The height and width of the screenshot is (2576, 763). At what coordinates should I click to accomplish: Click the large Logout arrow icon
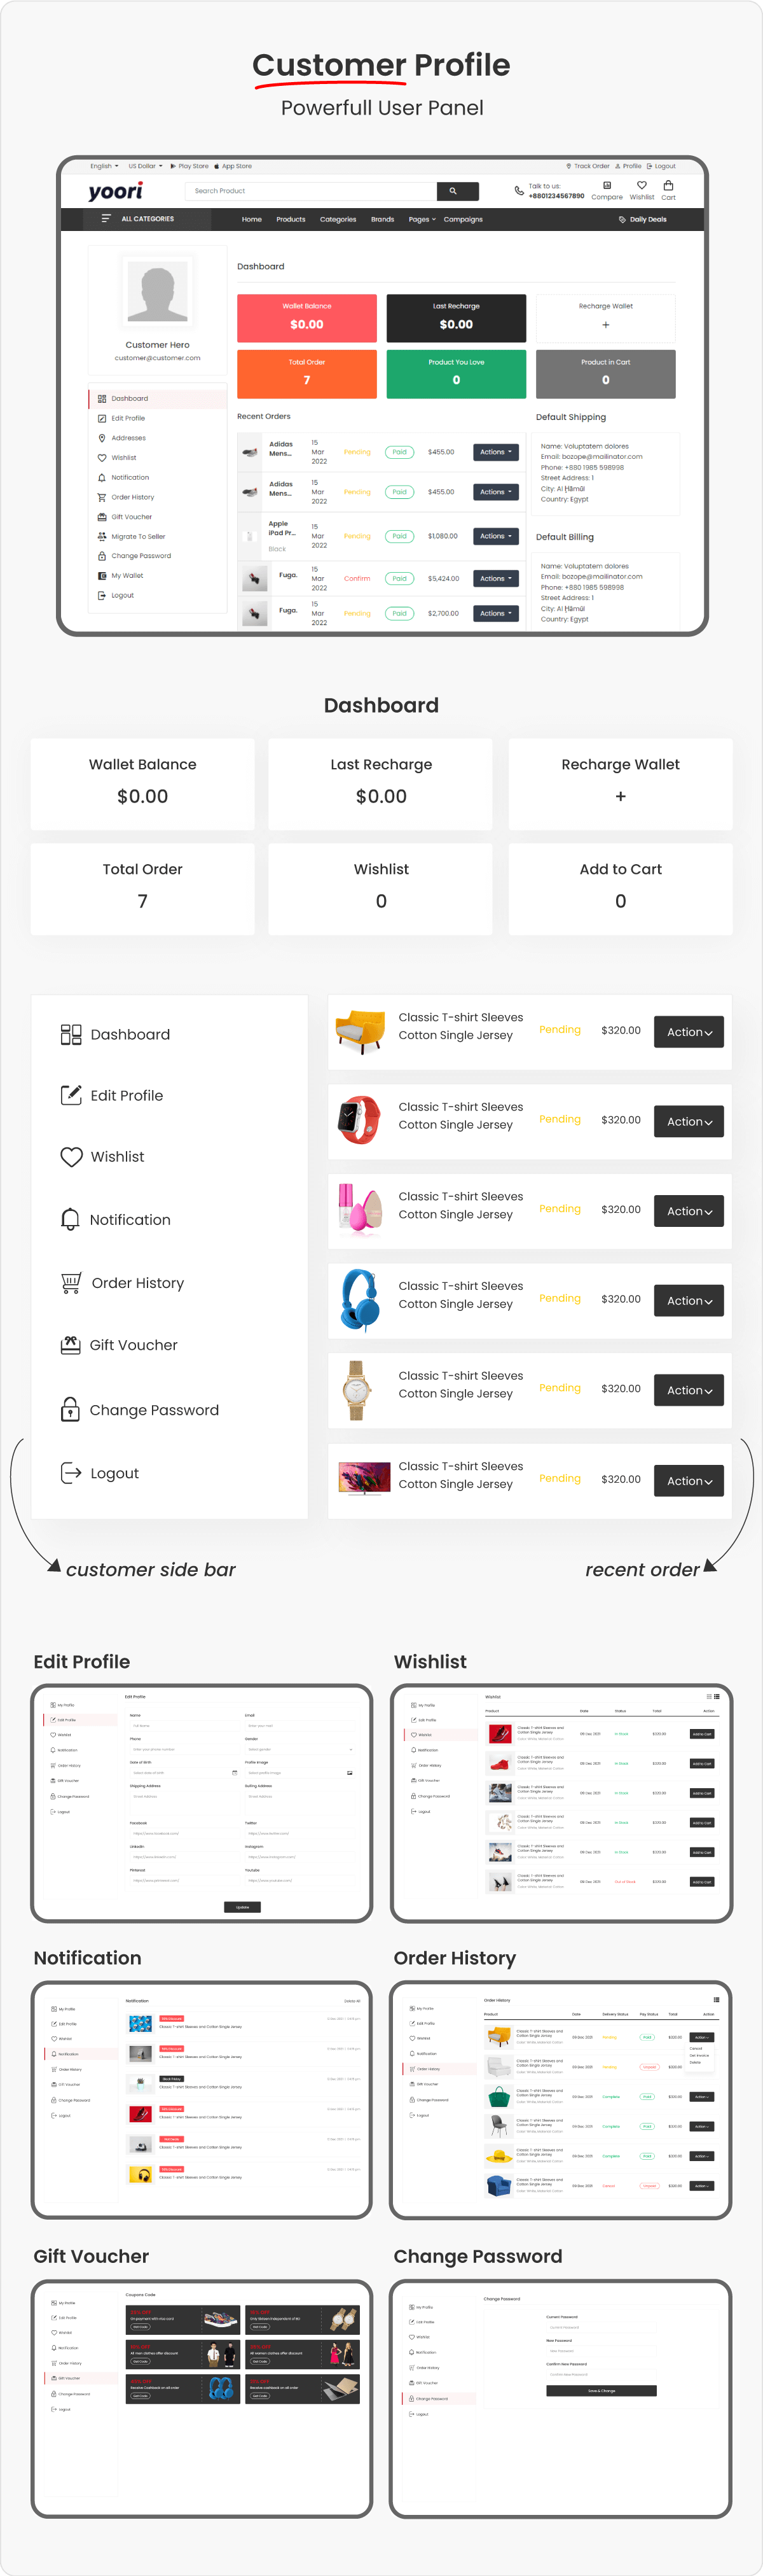[x=71, y=1473]
